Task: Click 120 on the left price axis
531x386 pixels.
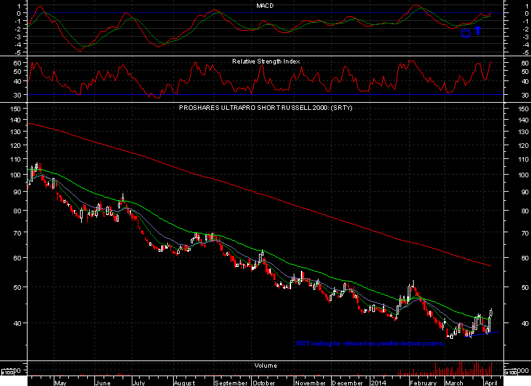Action: click(16, 145)
